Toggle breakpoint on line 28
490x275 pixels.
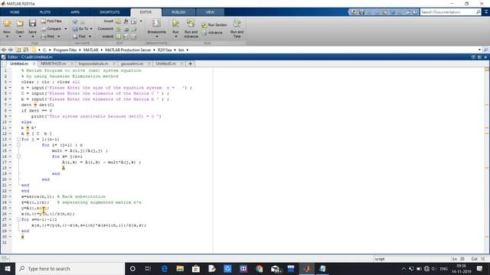[x=10, y=225]
